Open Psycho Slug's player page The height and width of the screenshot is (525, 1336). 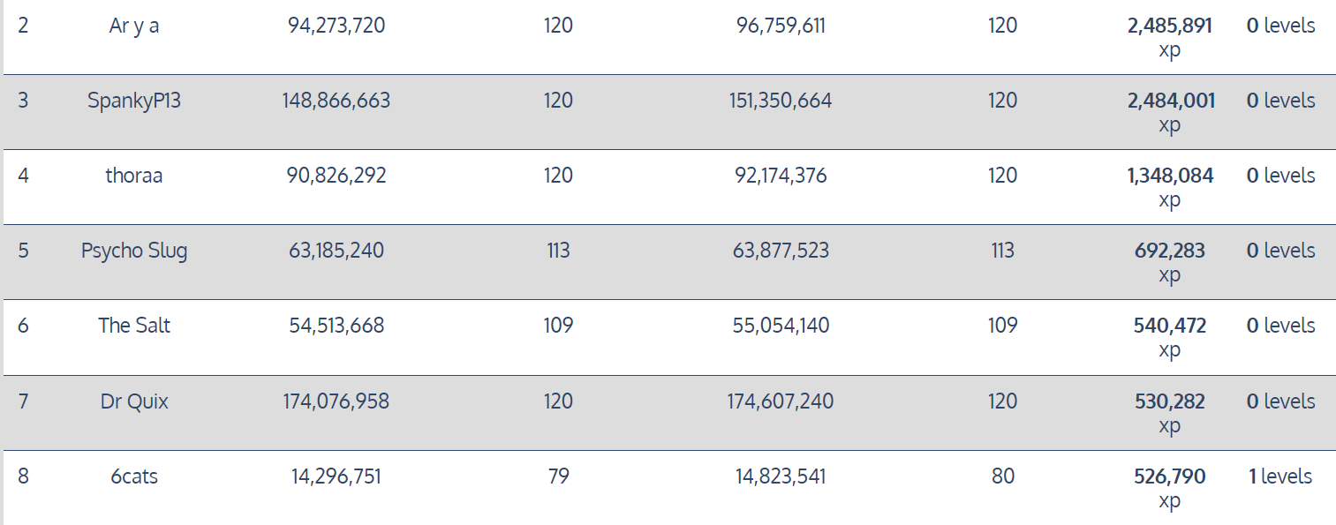(x=134, y=251)
